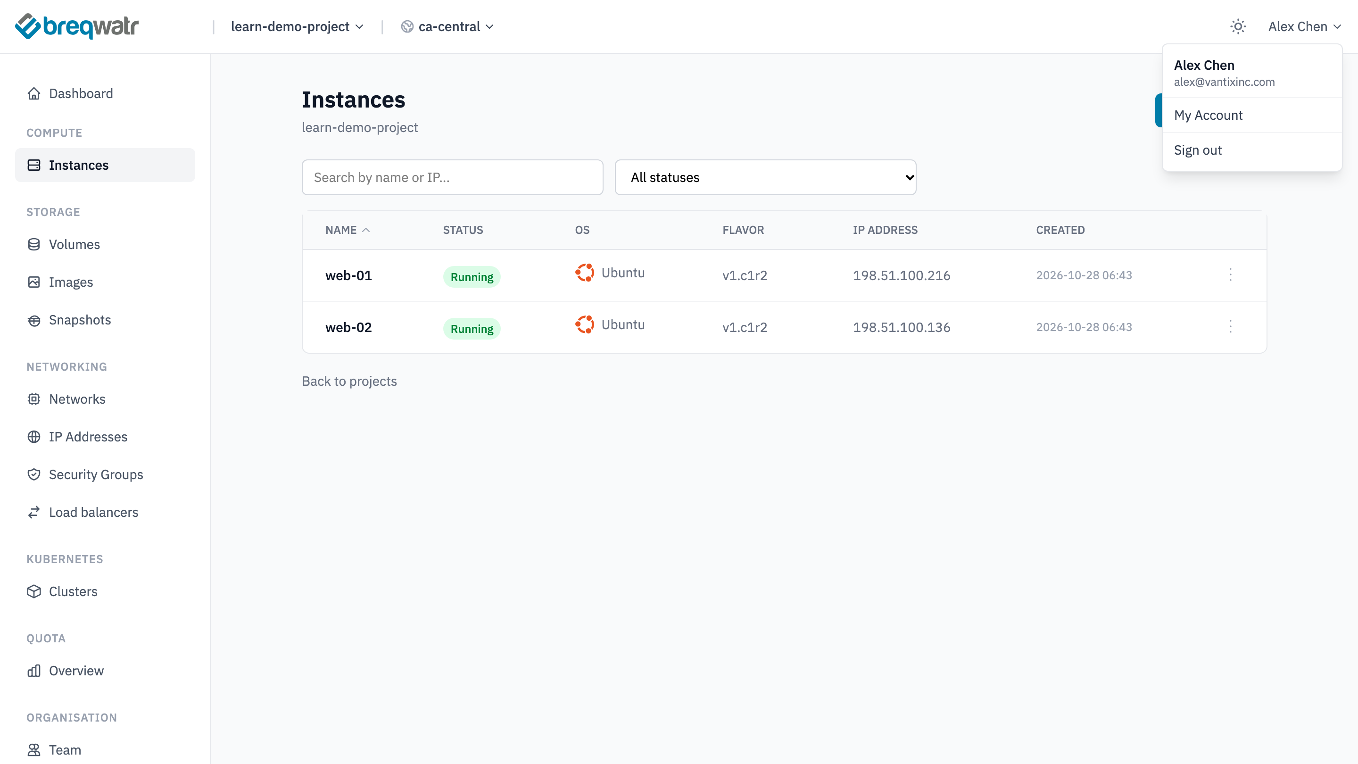Click alex@vantixinc.com in user menu
The height and width of the screenshot is (764, 1358).
(1224, 82)
